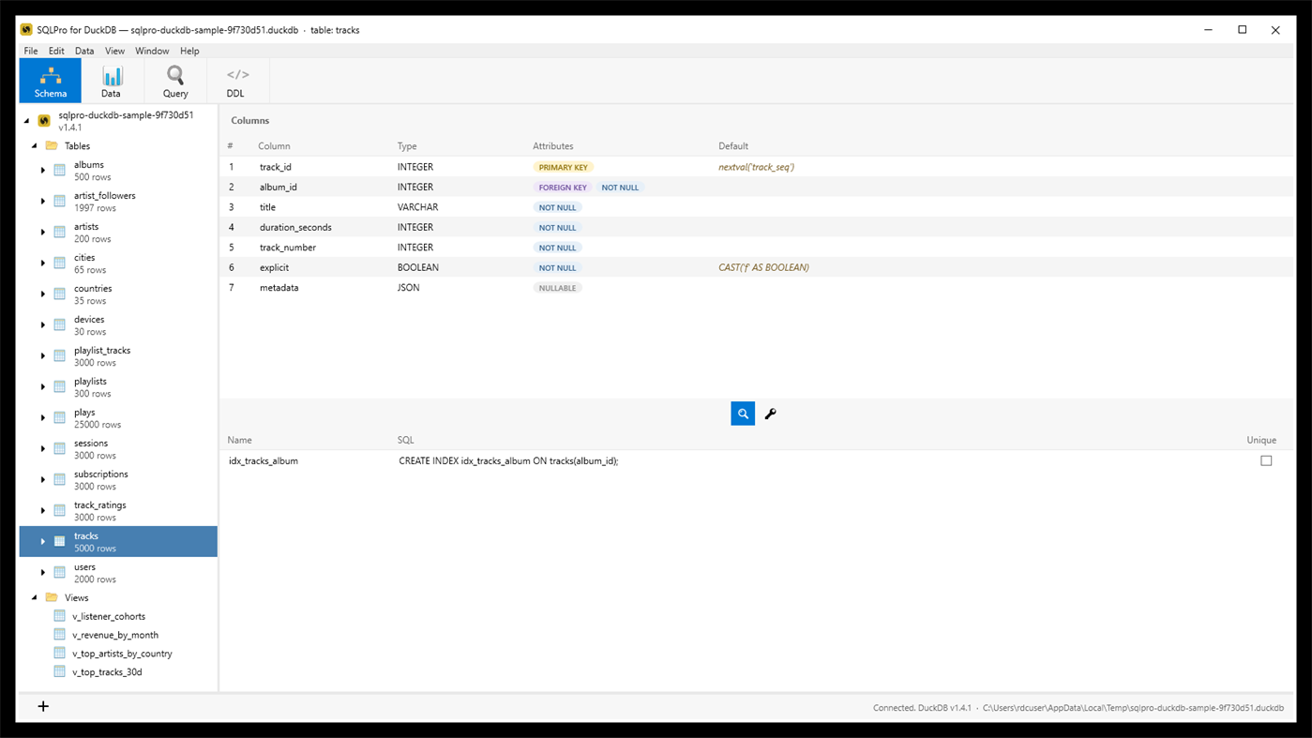
Task: Open the View menu
Action: [x=114, y=51]
